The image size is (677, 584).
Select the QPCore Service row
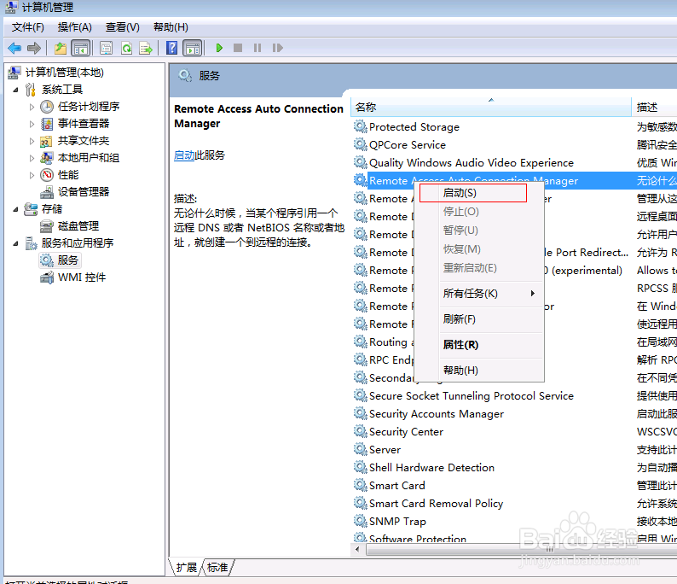pyautogui.click(x=408, y=145)
